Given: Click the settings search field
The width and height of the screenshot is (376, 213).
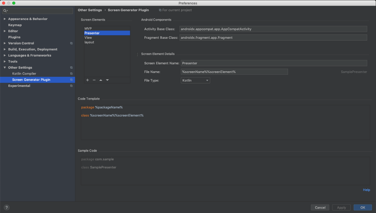Looking at the screenshot, I should pos(38,11).
